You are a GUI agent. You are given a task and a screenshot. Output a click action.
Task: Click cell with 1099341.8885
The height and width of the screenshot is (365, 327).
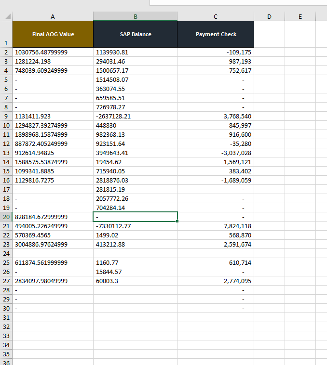pyautogui.click(x=53, y=171)
